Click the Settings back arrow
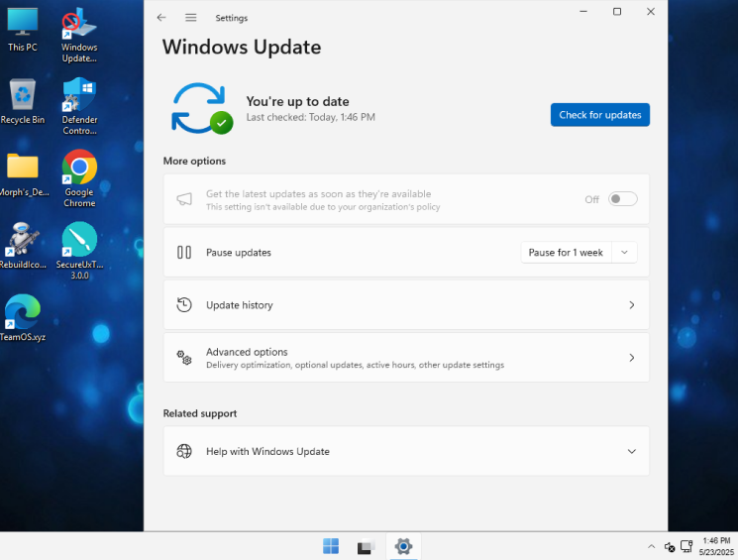The height and width of the screenshot is (560, 738). (161, 18)
